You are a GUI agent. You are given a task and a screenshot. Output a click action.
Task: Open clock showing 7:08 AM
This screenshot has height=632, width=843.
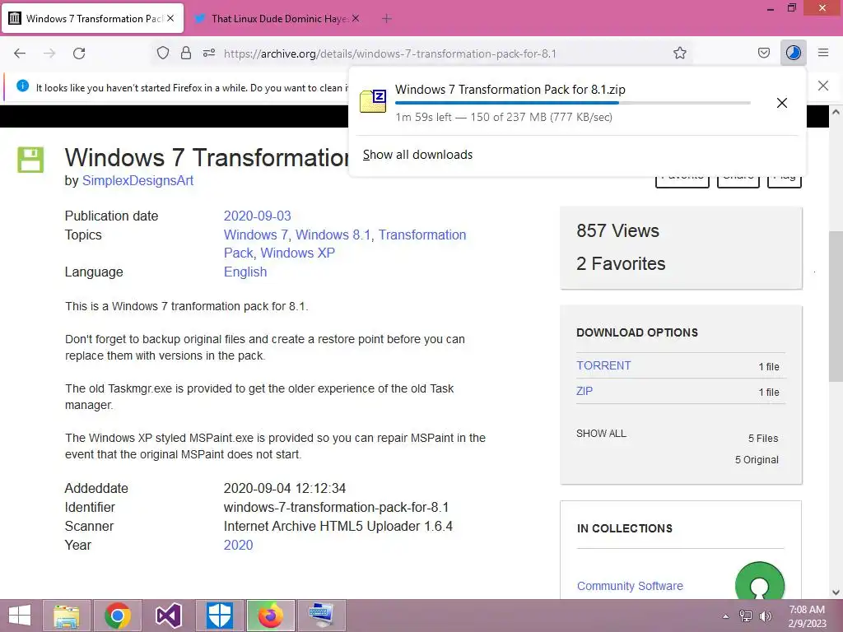click(x=807, y=616)
